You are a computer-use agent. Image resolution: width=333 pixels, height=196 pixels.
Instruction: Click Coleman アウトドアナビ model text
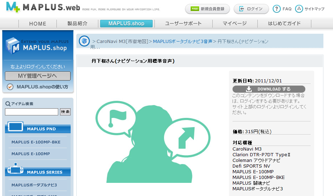pyautogui.click(x=256, y=160)
